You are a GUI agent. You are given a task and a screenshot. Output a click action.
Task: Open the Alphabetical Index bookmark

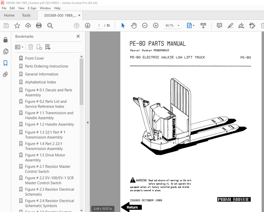[x=40, y=82]
